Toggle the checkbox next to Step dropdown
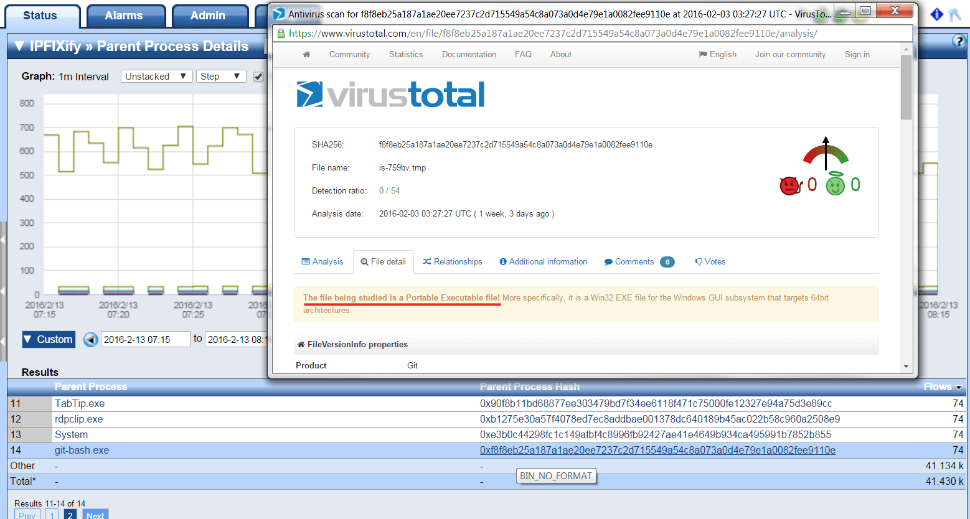 point(258,77)
